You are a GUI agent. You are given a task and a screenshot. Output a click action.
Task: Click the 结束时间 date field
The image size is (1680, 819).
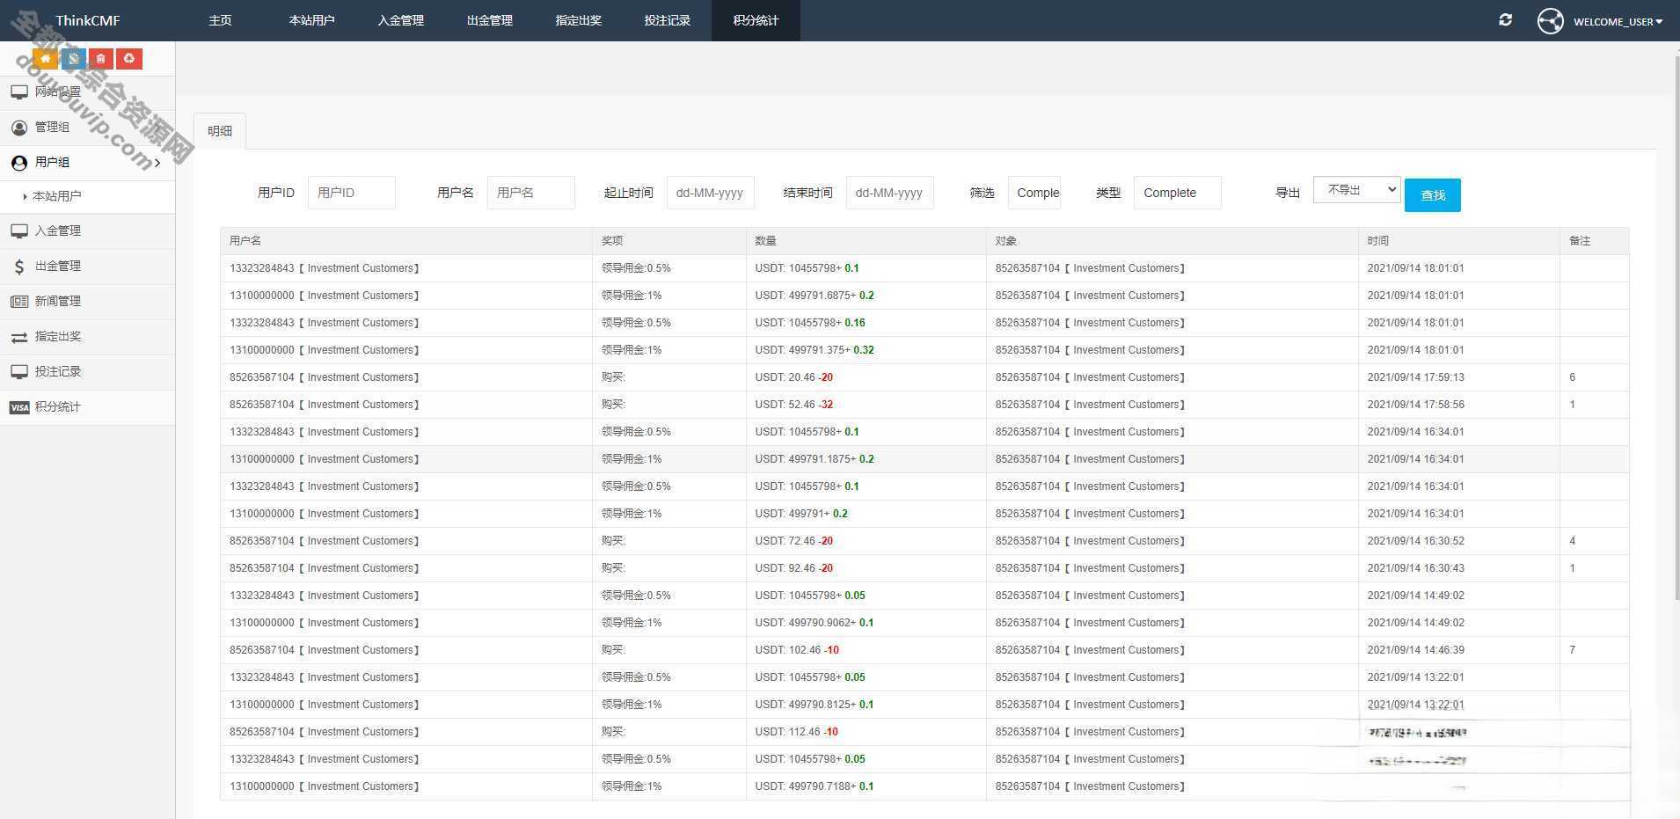(890, 193)
